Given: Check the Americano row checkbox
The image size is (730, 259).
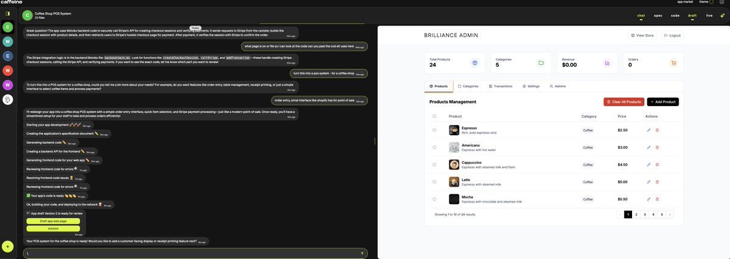Looking at the screenshot, I should (434, 147).
